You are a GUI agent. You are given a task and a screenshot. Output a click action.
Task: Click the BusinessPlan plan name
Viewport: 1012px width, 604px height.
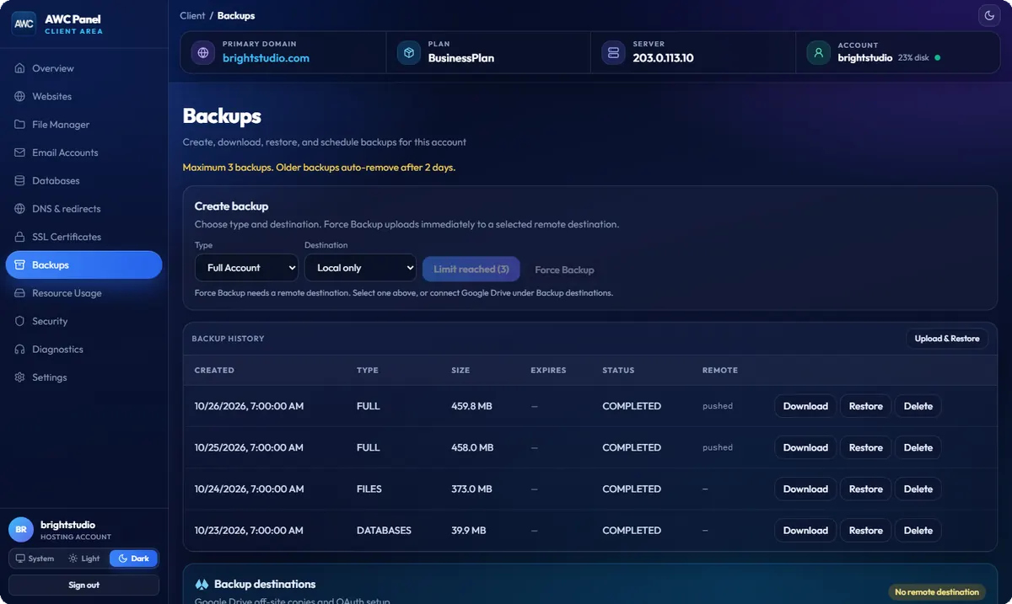click(x=460, y=58)
